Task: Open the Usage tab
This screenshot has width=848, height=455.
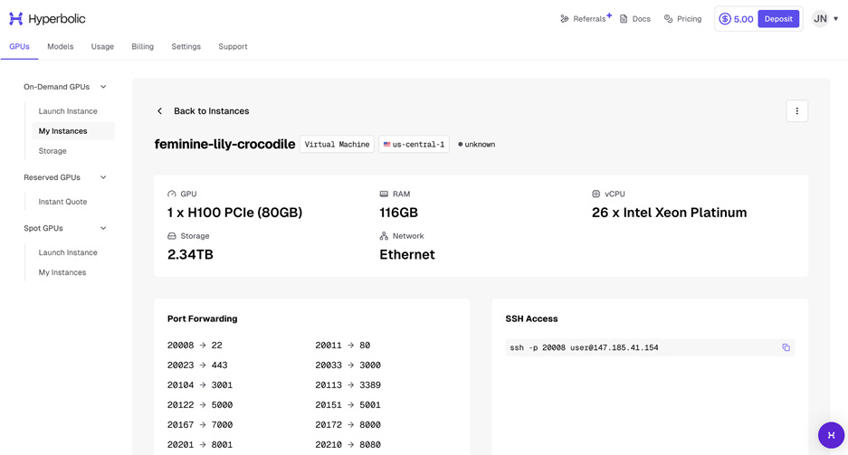Action: pyautogui.click(x=102, y=46)
